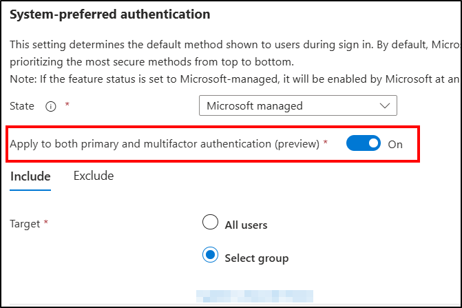Disable the primary and multifactor authentication toggle
462x308 pixels.
tap(363, 143)
